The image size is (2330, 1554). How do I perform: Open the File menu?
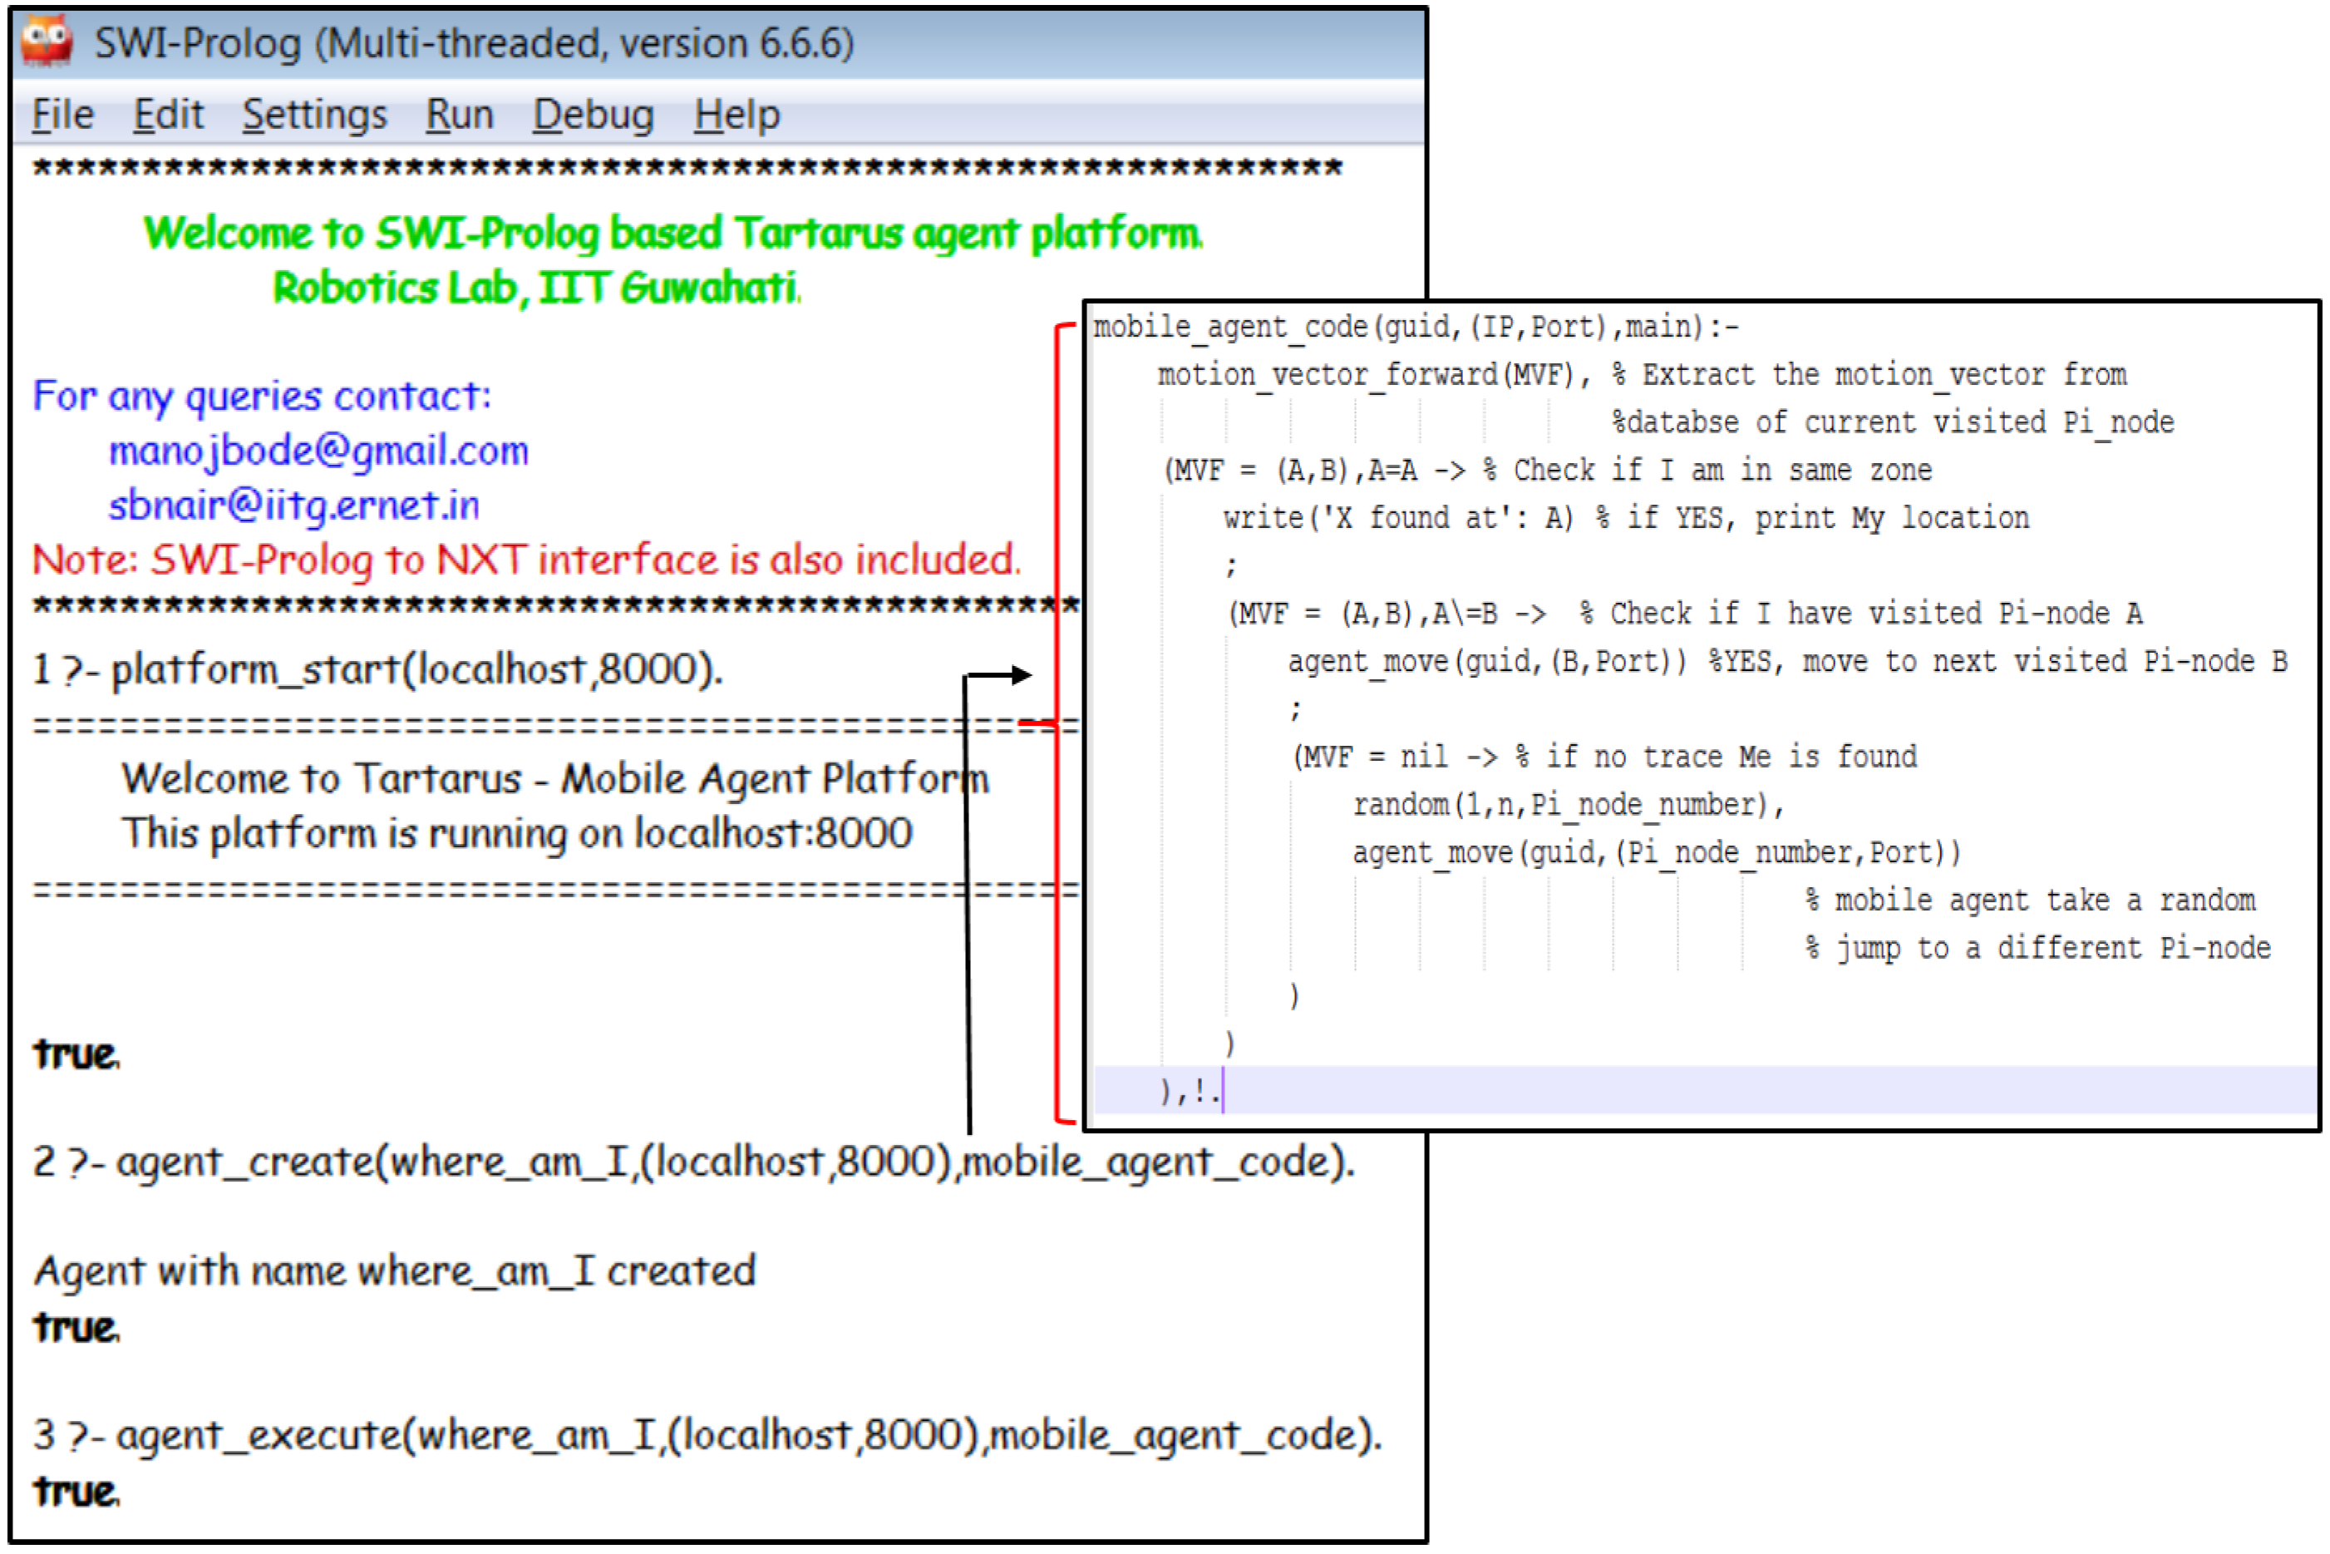62,115
